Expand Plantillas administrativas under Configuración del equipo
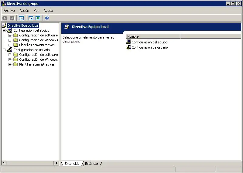This screenshot has height=173, width=243. click(x=10, y=45)
